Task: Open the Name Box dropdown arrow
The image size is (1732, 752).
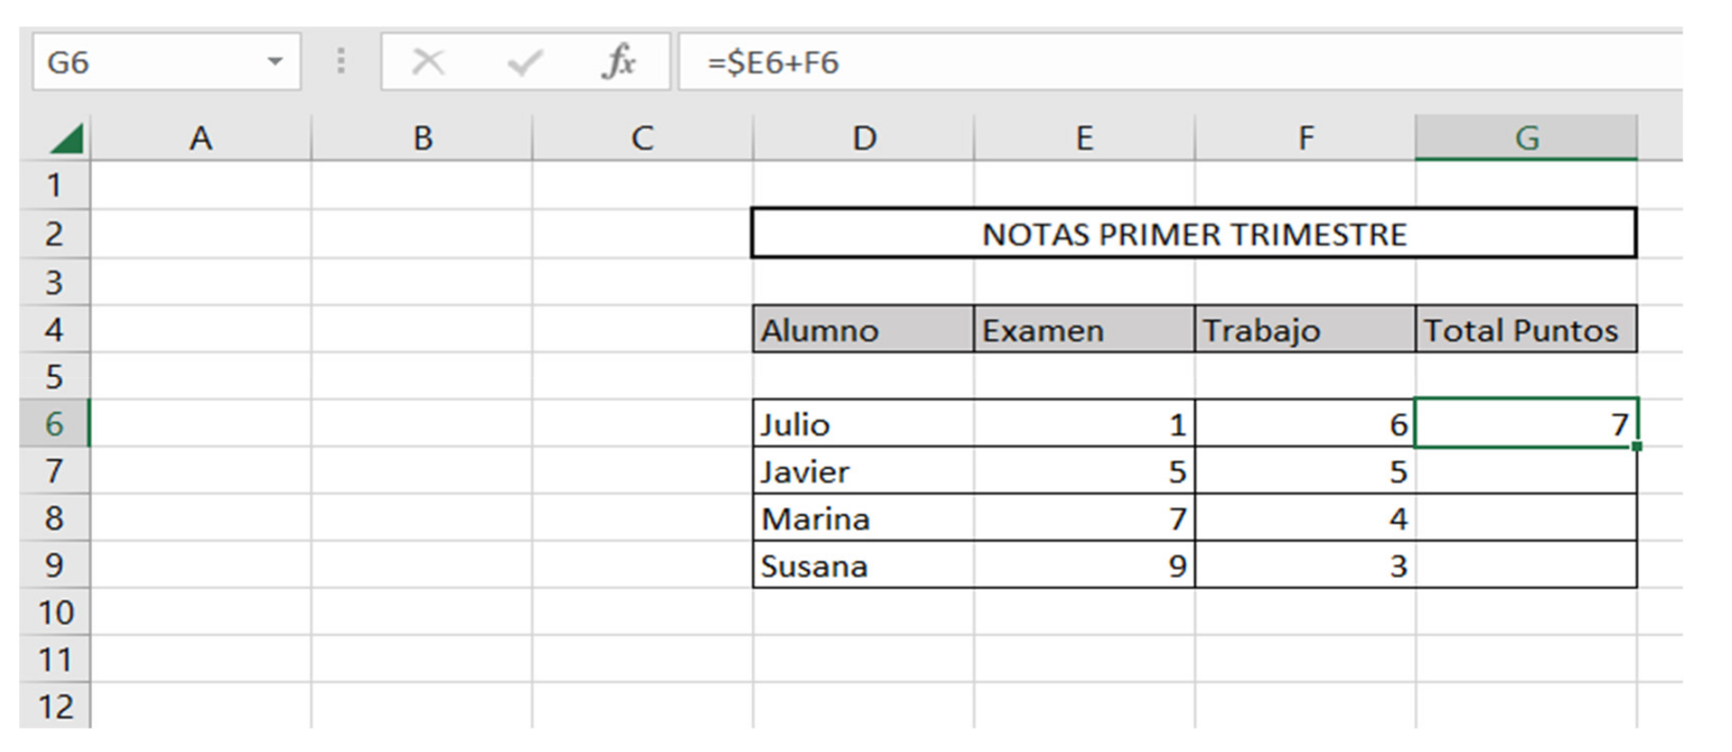Action: [x=275, y=62]
